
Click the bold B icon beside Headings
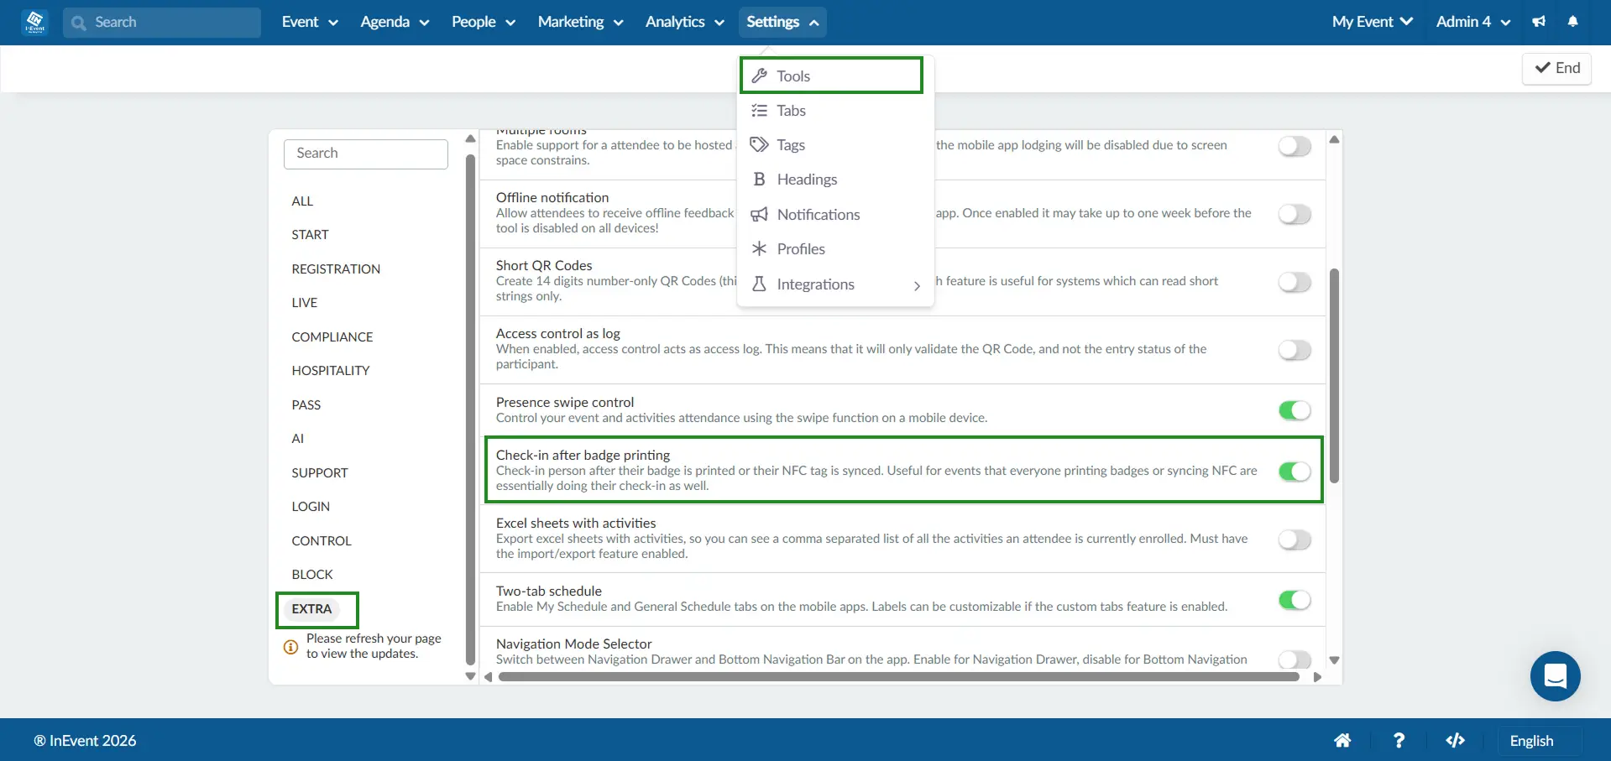click(x=759, y=180)
